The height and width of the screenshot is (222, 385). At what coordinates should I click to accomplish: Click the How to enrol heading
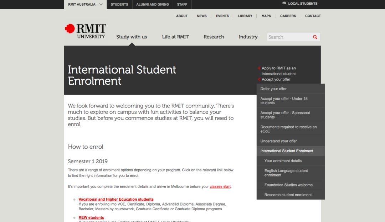pyautogui.click(x=86, y=147)
